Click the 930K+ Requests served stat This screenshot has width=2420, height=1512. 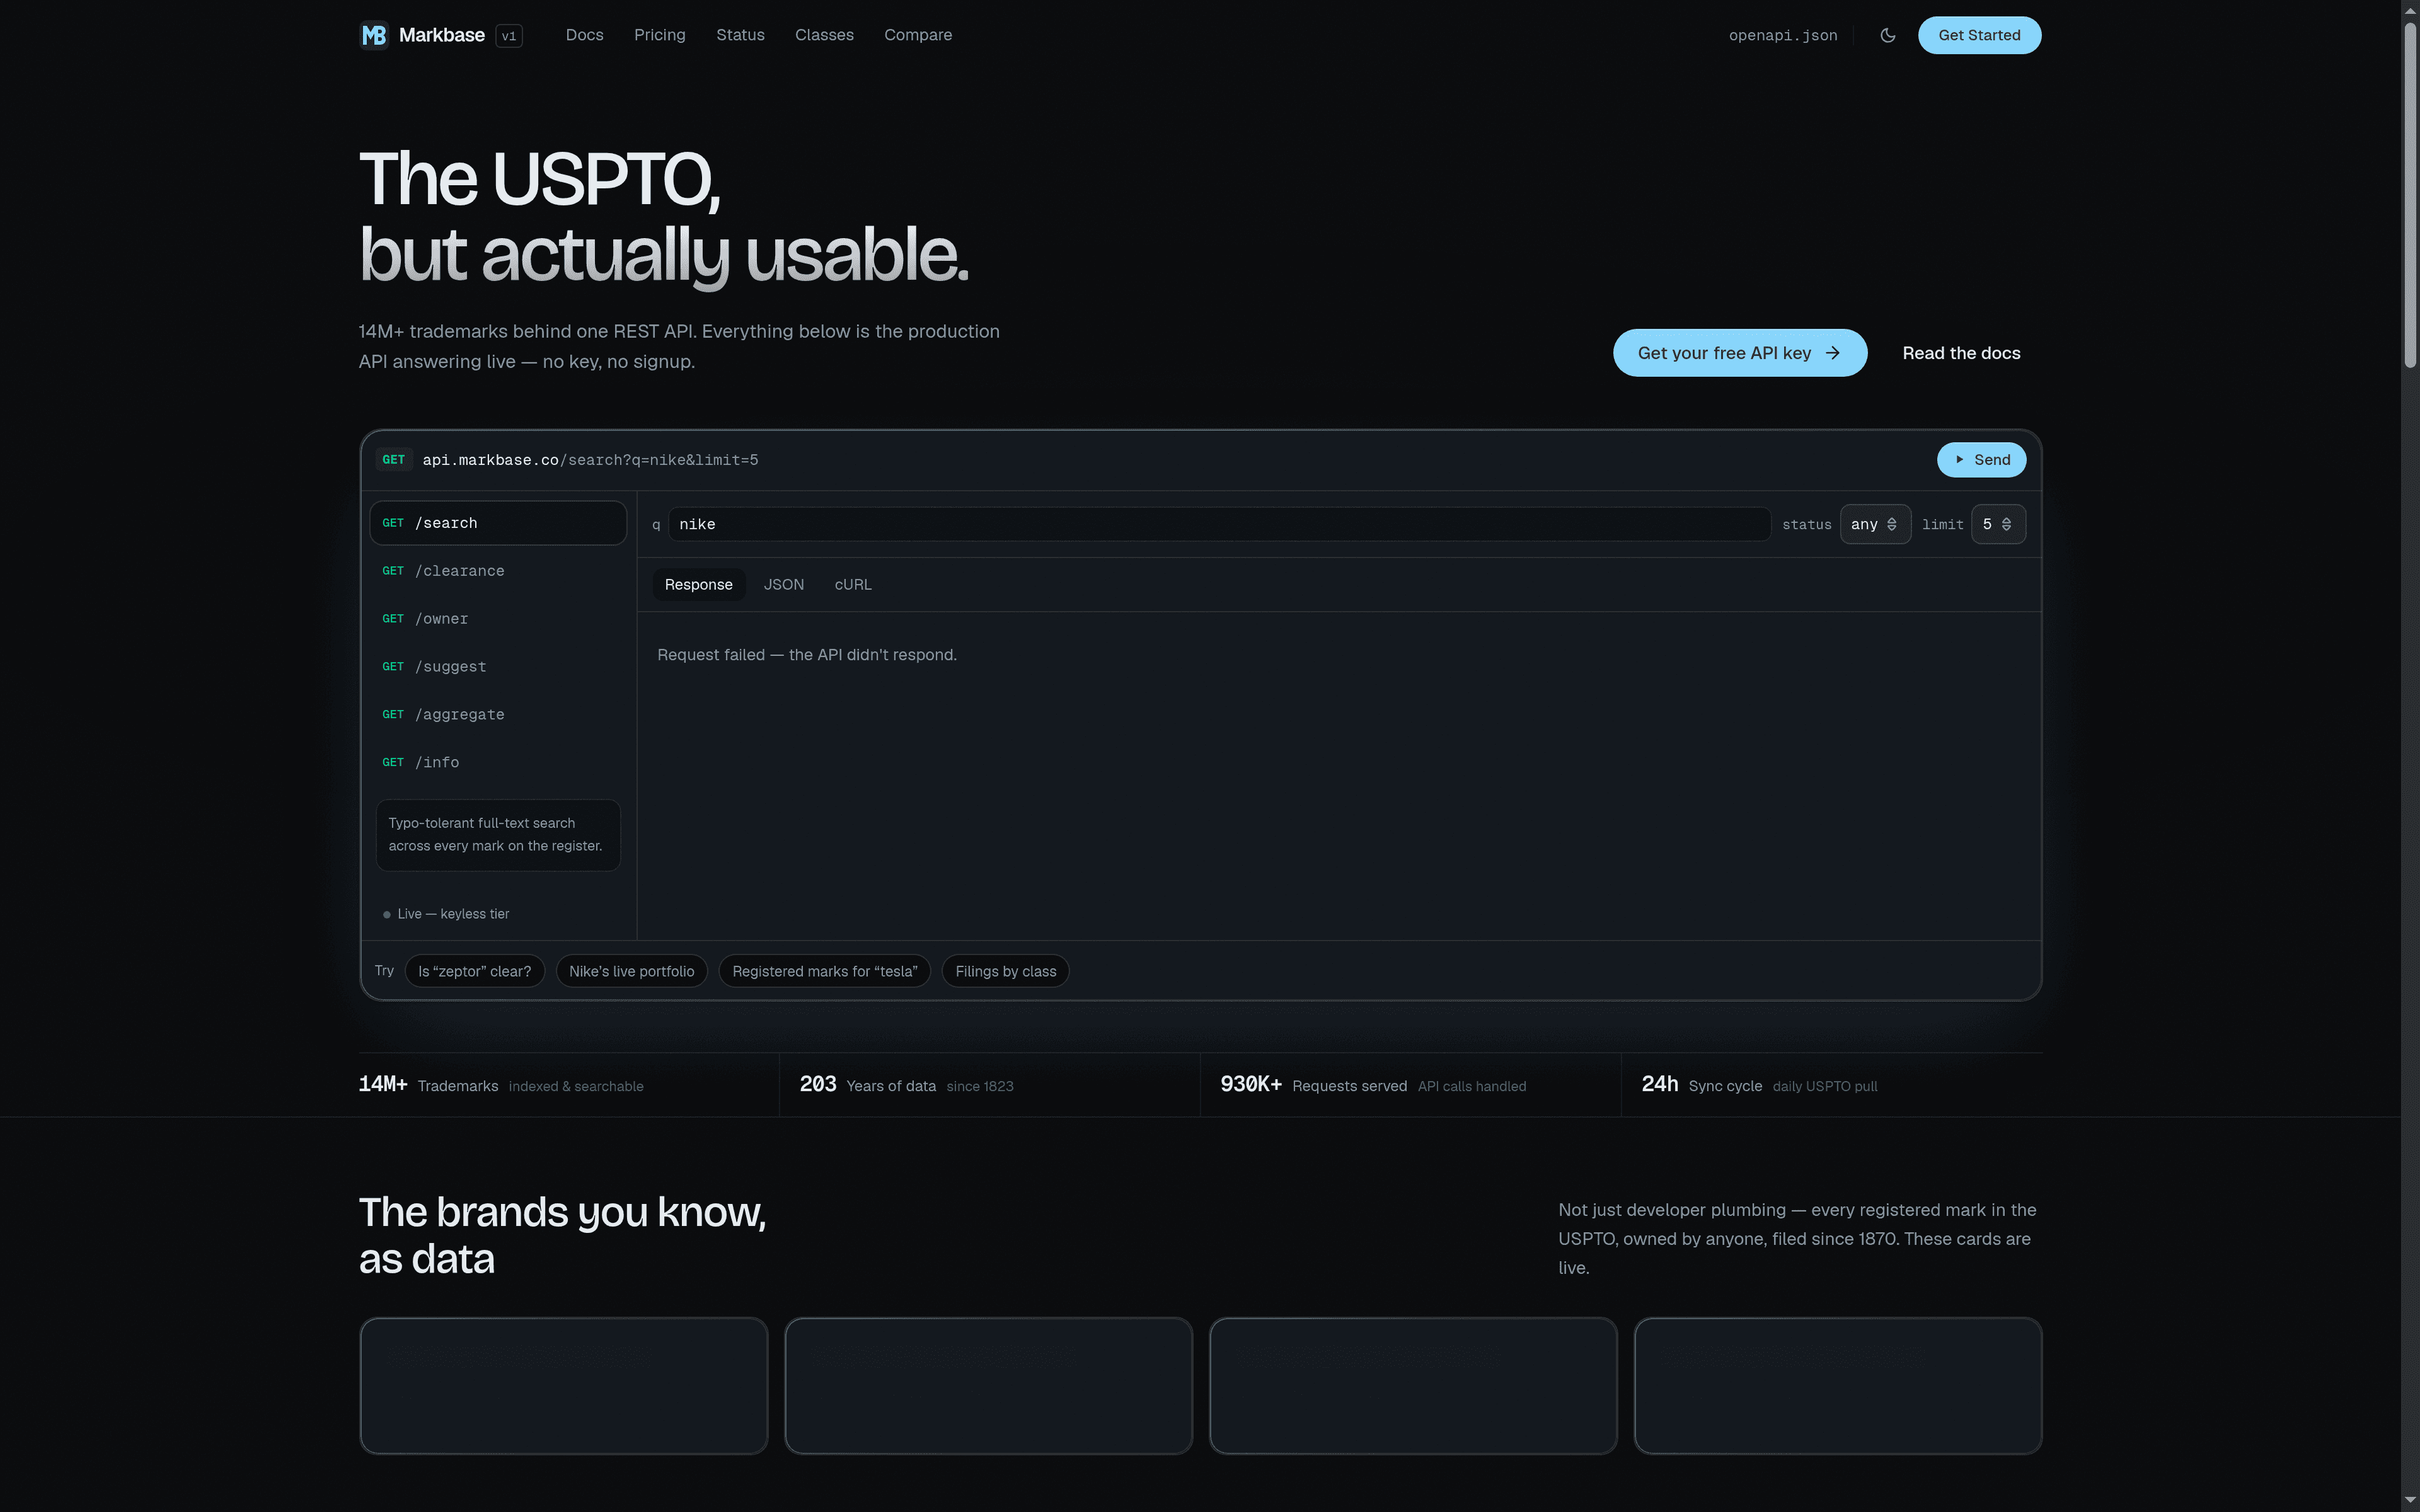(x=1373, y=1085)
